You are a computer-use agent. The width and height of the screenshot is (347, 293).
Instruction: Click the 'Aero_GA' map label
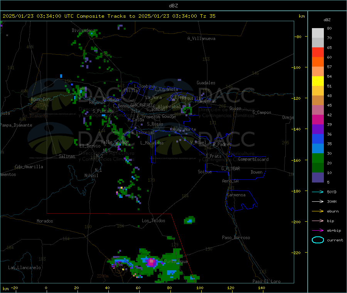231,181
